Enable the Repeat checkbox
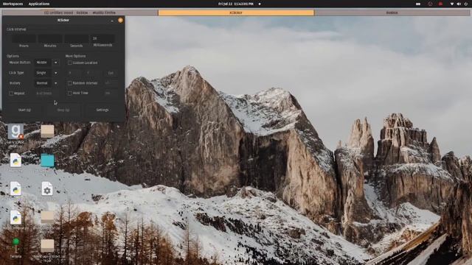This screenshot has height=265, width=472. point(11,93)
